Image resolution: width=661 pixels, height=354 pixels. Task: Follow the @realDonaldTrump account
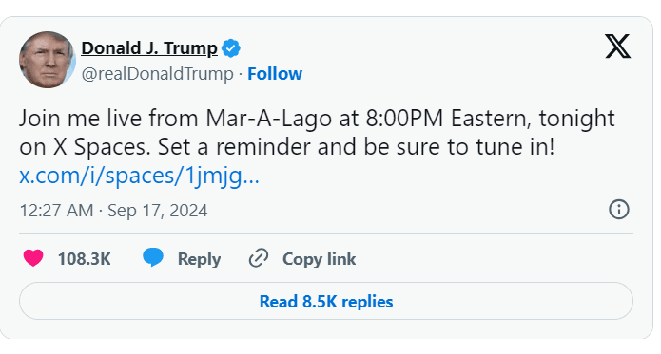[x=275, y=74]
